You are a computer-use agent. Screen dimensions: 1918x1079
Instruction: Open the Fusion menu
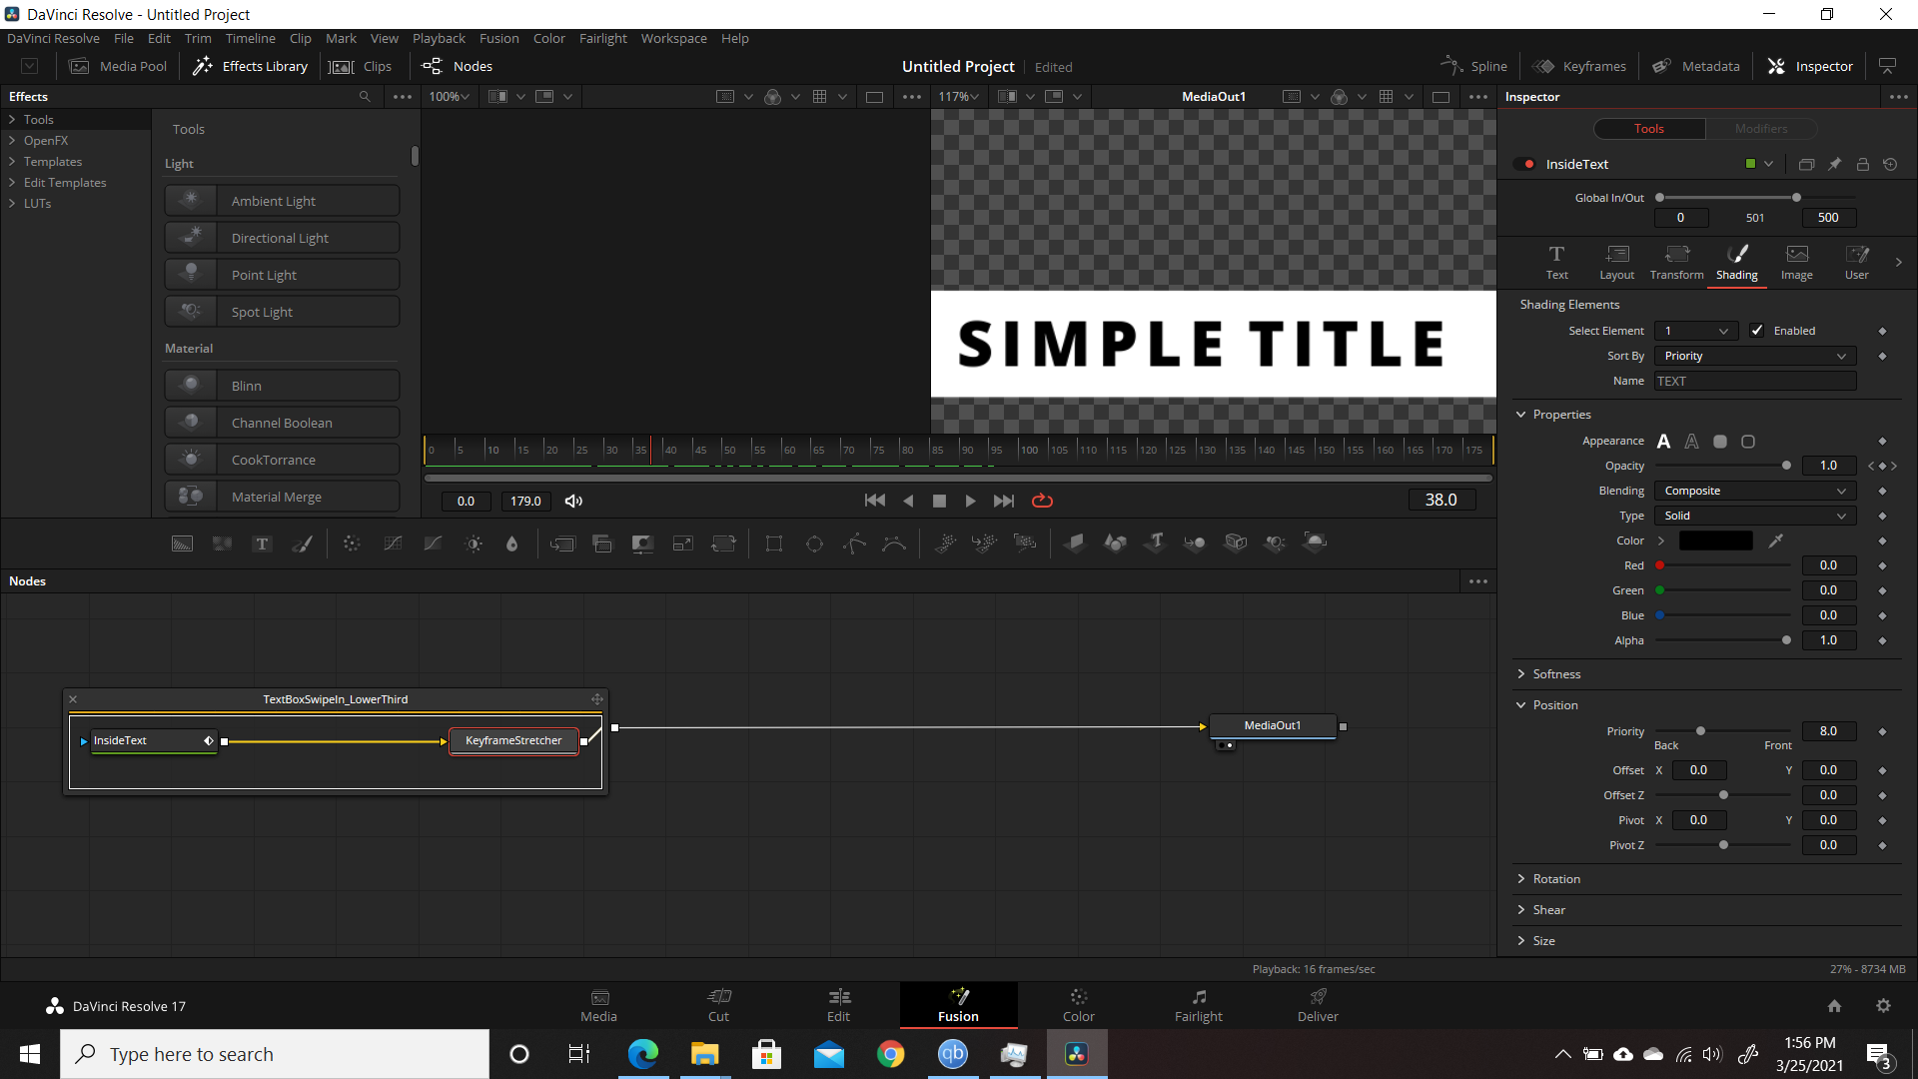pyautogui.click(x=498, y=38)
